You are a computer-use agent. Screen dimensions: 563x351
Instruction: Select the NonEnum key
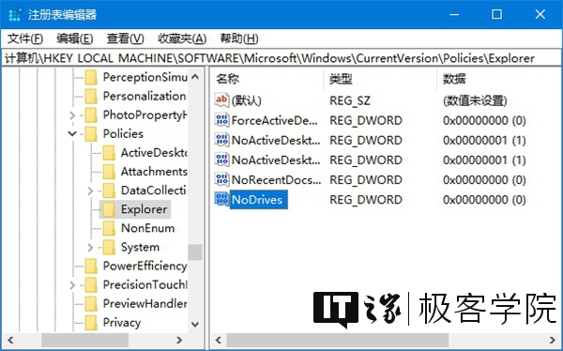147,228
